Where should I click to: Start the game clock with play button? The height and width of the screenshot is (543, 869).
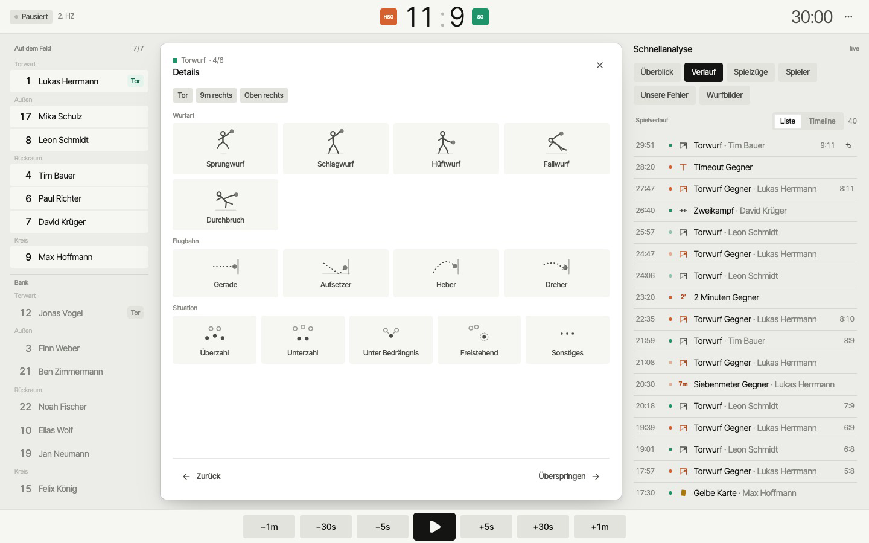pyautogui.click(x=434, y=527)
